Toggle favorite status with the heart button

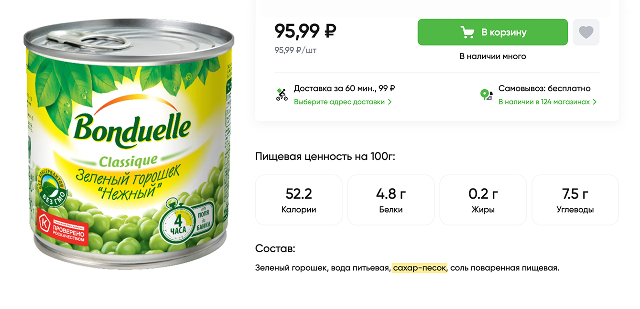[586, 32]
